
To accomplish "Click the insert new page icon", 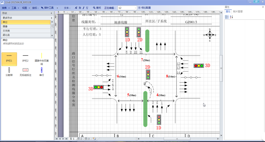I will (x=94, y=139).
